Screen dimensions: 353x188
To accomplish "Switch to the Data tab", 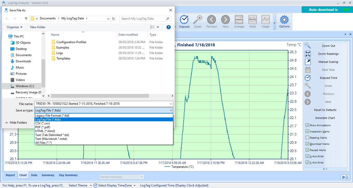I will [34, 175].
